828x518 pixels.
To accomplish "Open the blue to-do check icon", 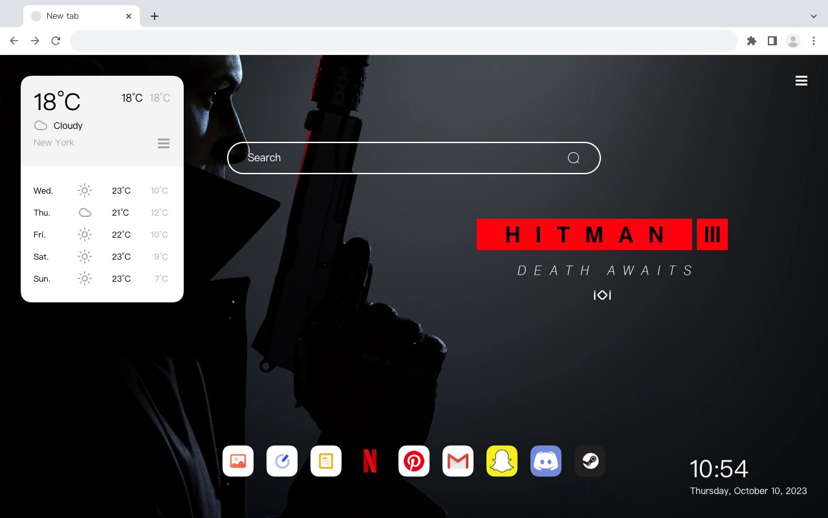I will (x=282, y=461).
